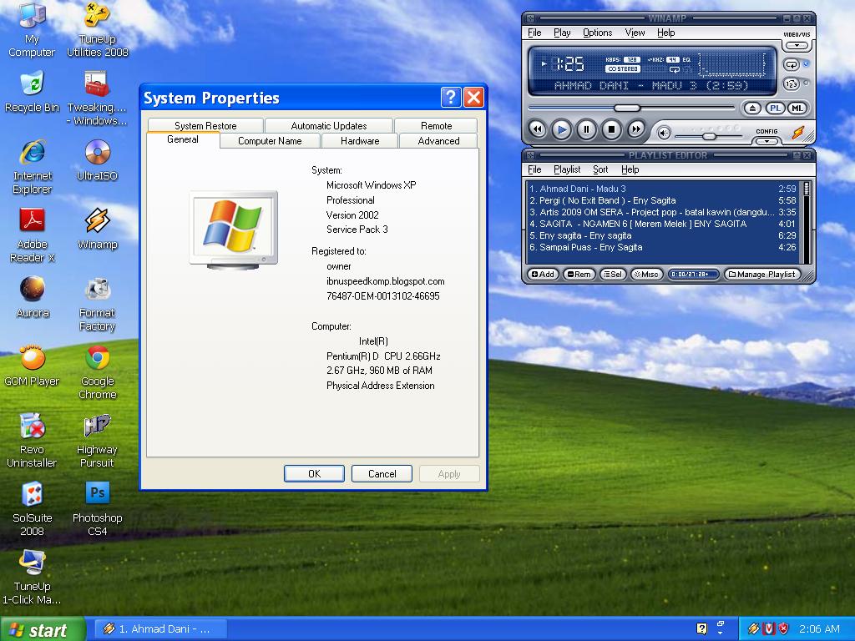This screenshot has height=641, width=855.
Task: Switch to the Advanced tab
Action: (x=438, y=140)
